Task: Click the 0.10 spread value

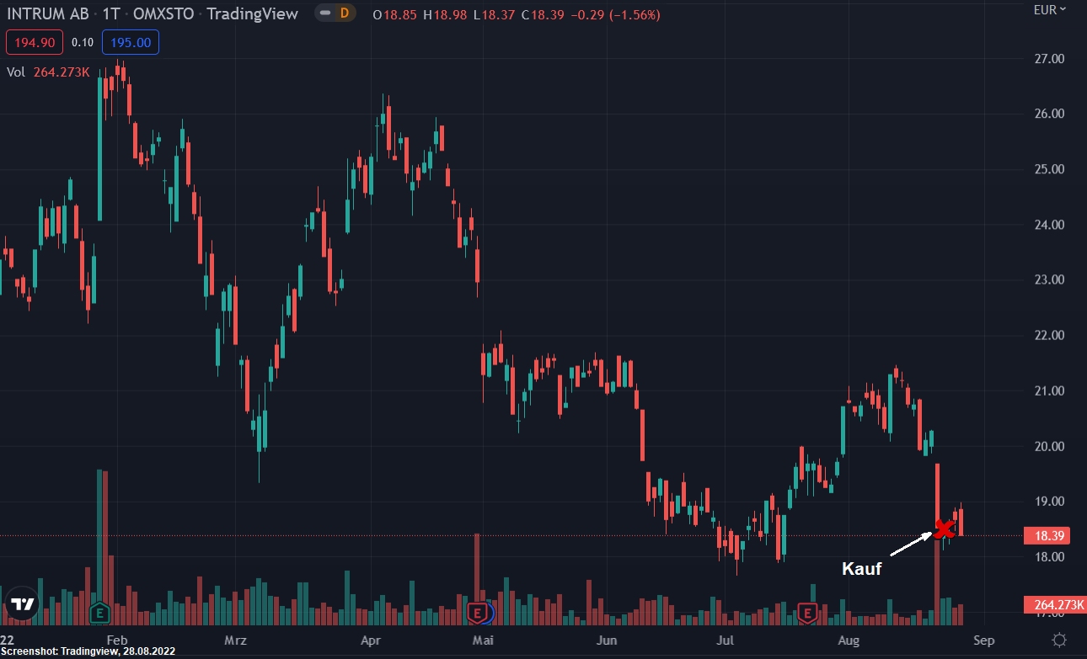Action: [x=83, y=42]
